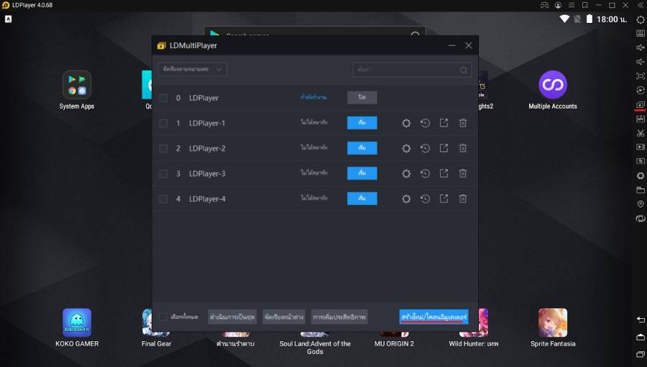
Task: Delete the LDPlayer-3 instance
Action: point(463,174)
